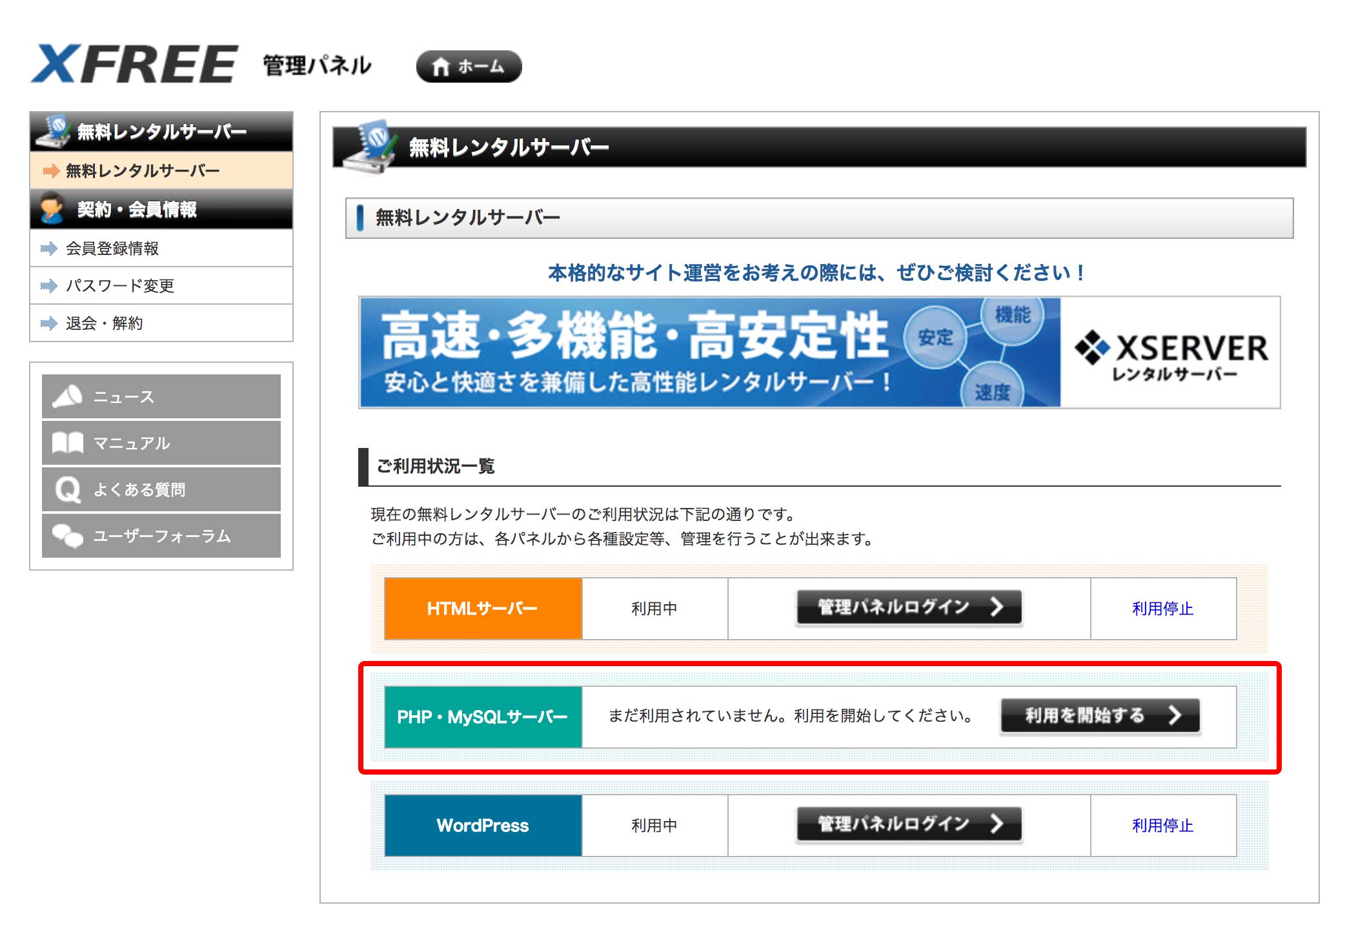Open 退会・解約 page
This screenshot has height=925, width=1347.
161,323
